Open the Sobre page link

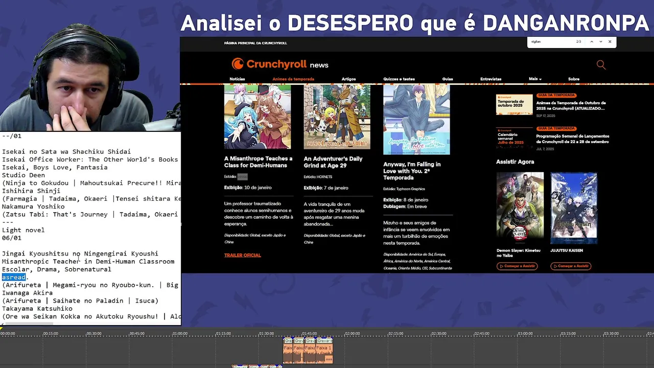(574, 79)
